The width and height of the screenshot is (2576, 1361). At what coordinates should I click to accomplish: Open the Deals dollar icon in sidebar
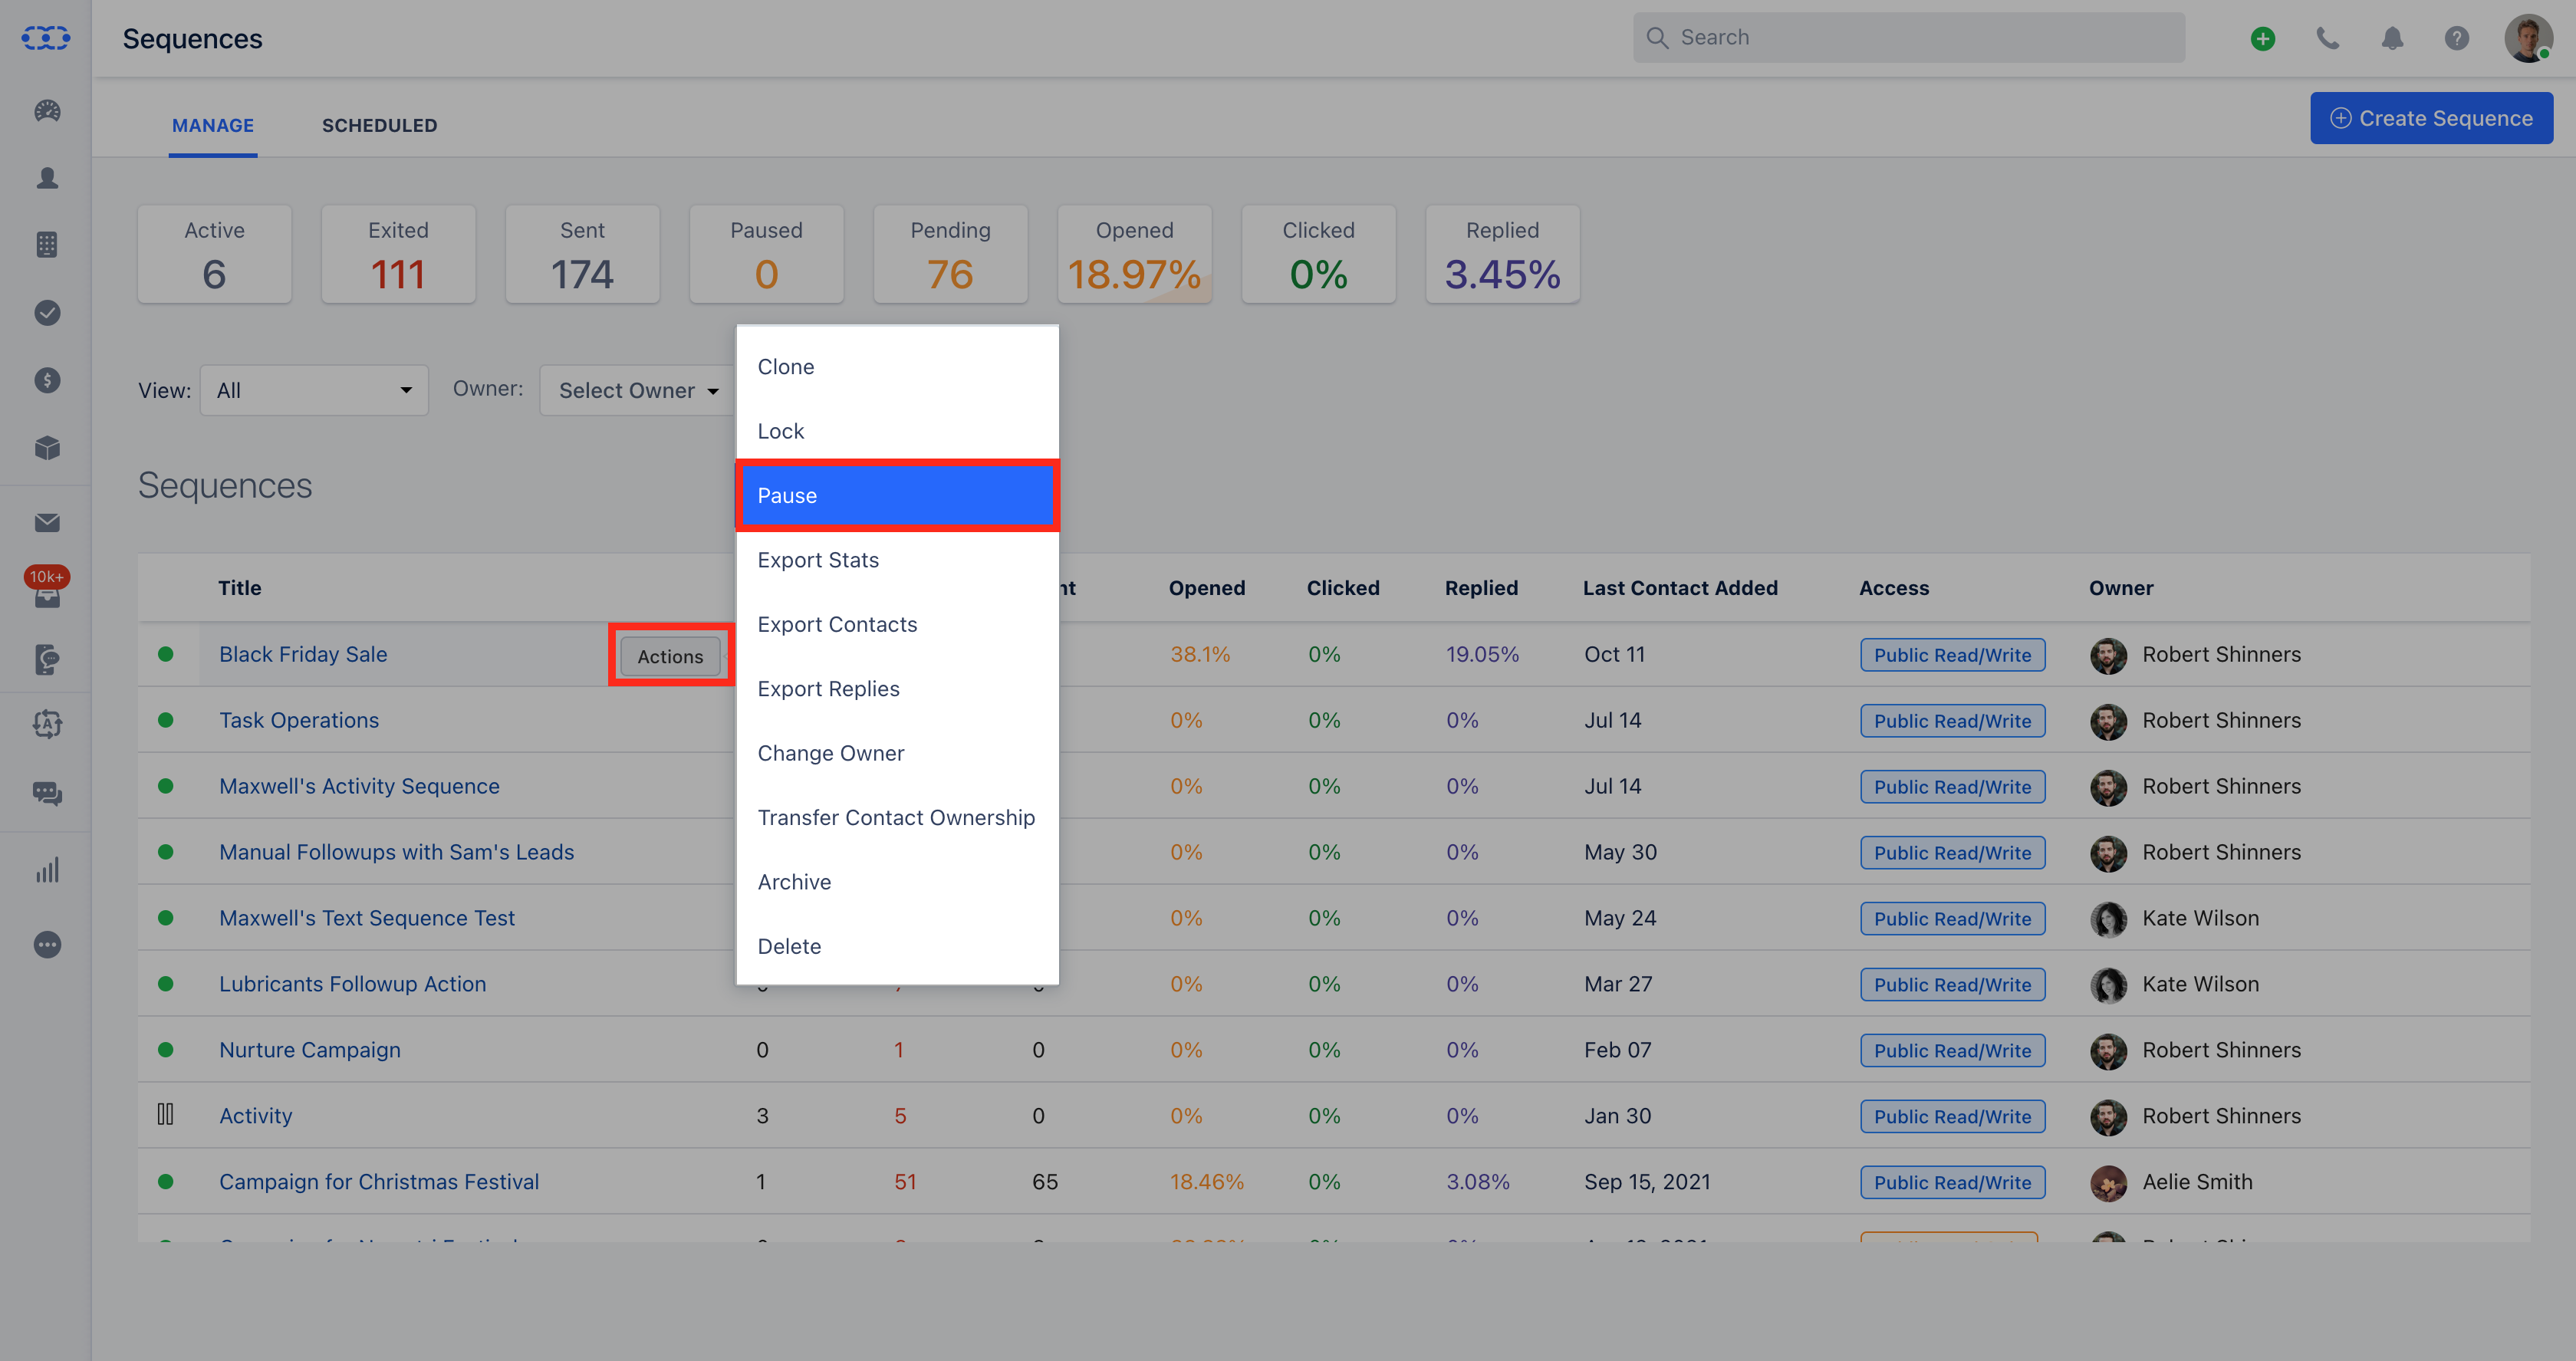[46, 380]
